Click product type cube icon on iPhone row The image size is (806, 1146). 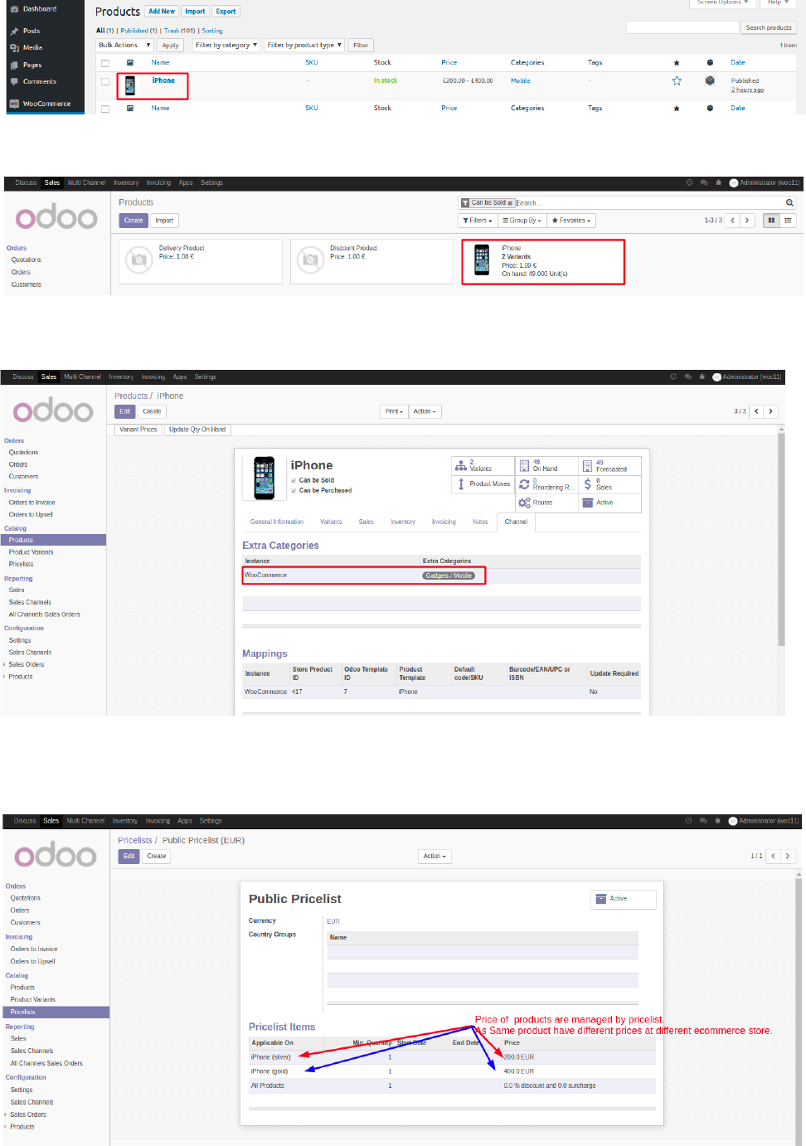(710, 80)
